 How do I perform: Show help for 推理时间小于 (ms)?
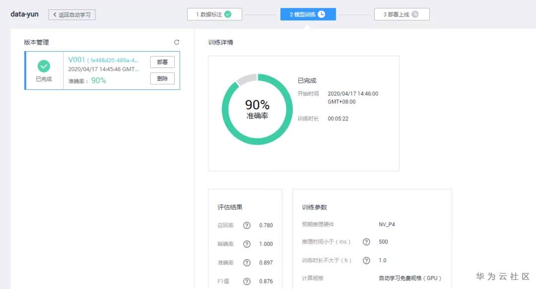point(366,242)
